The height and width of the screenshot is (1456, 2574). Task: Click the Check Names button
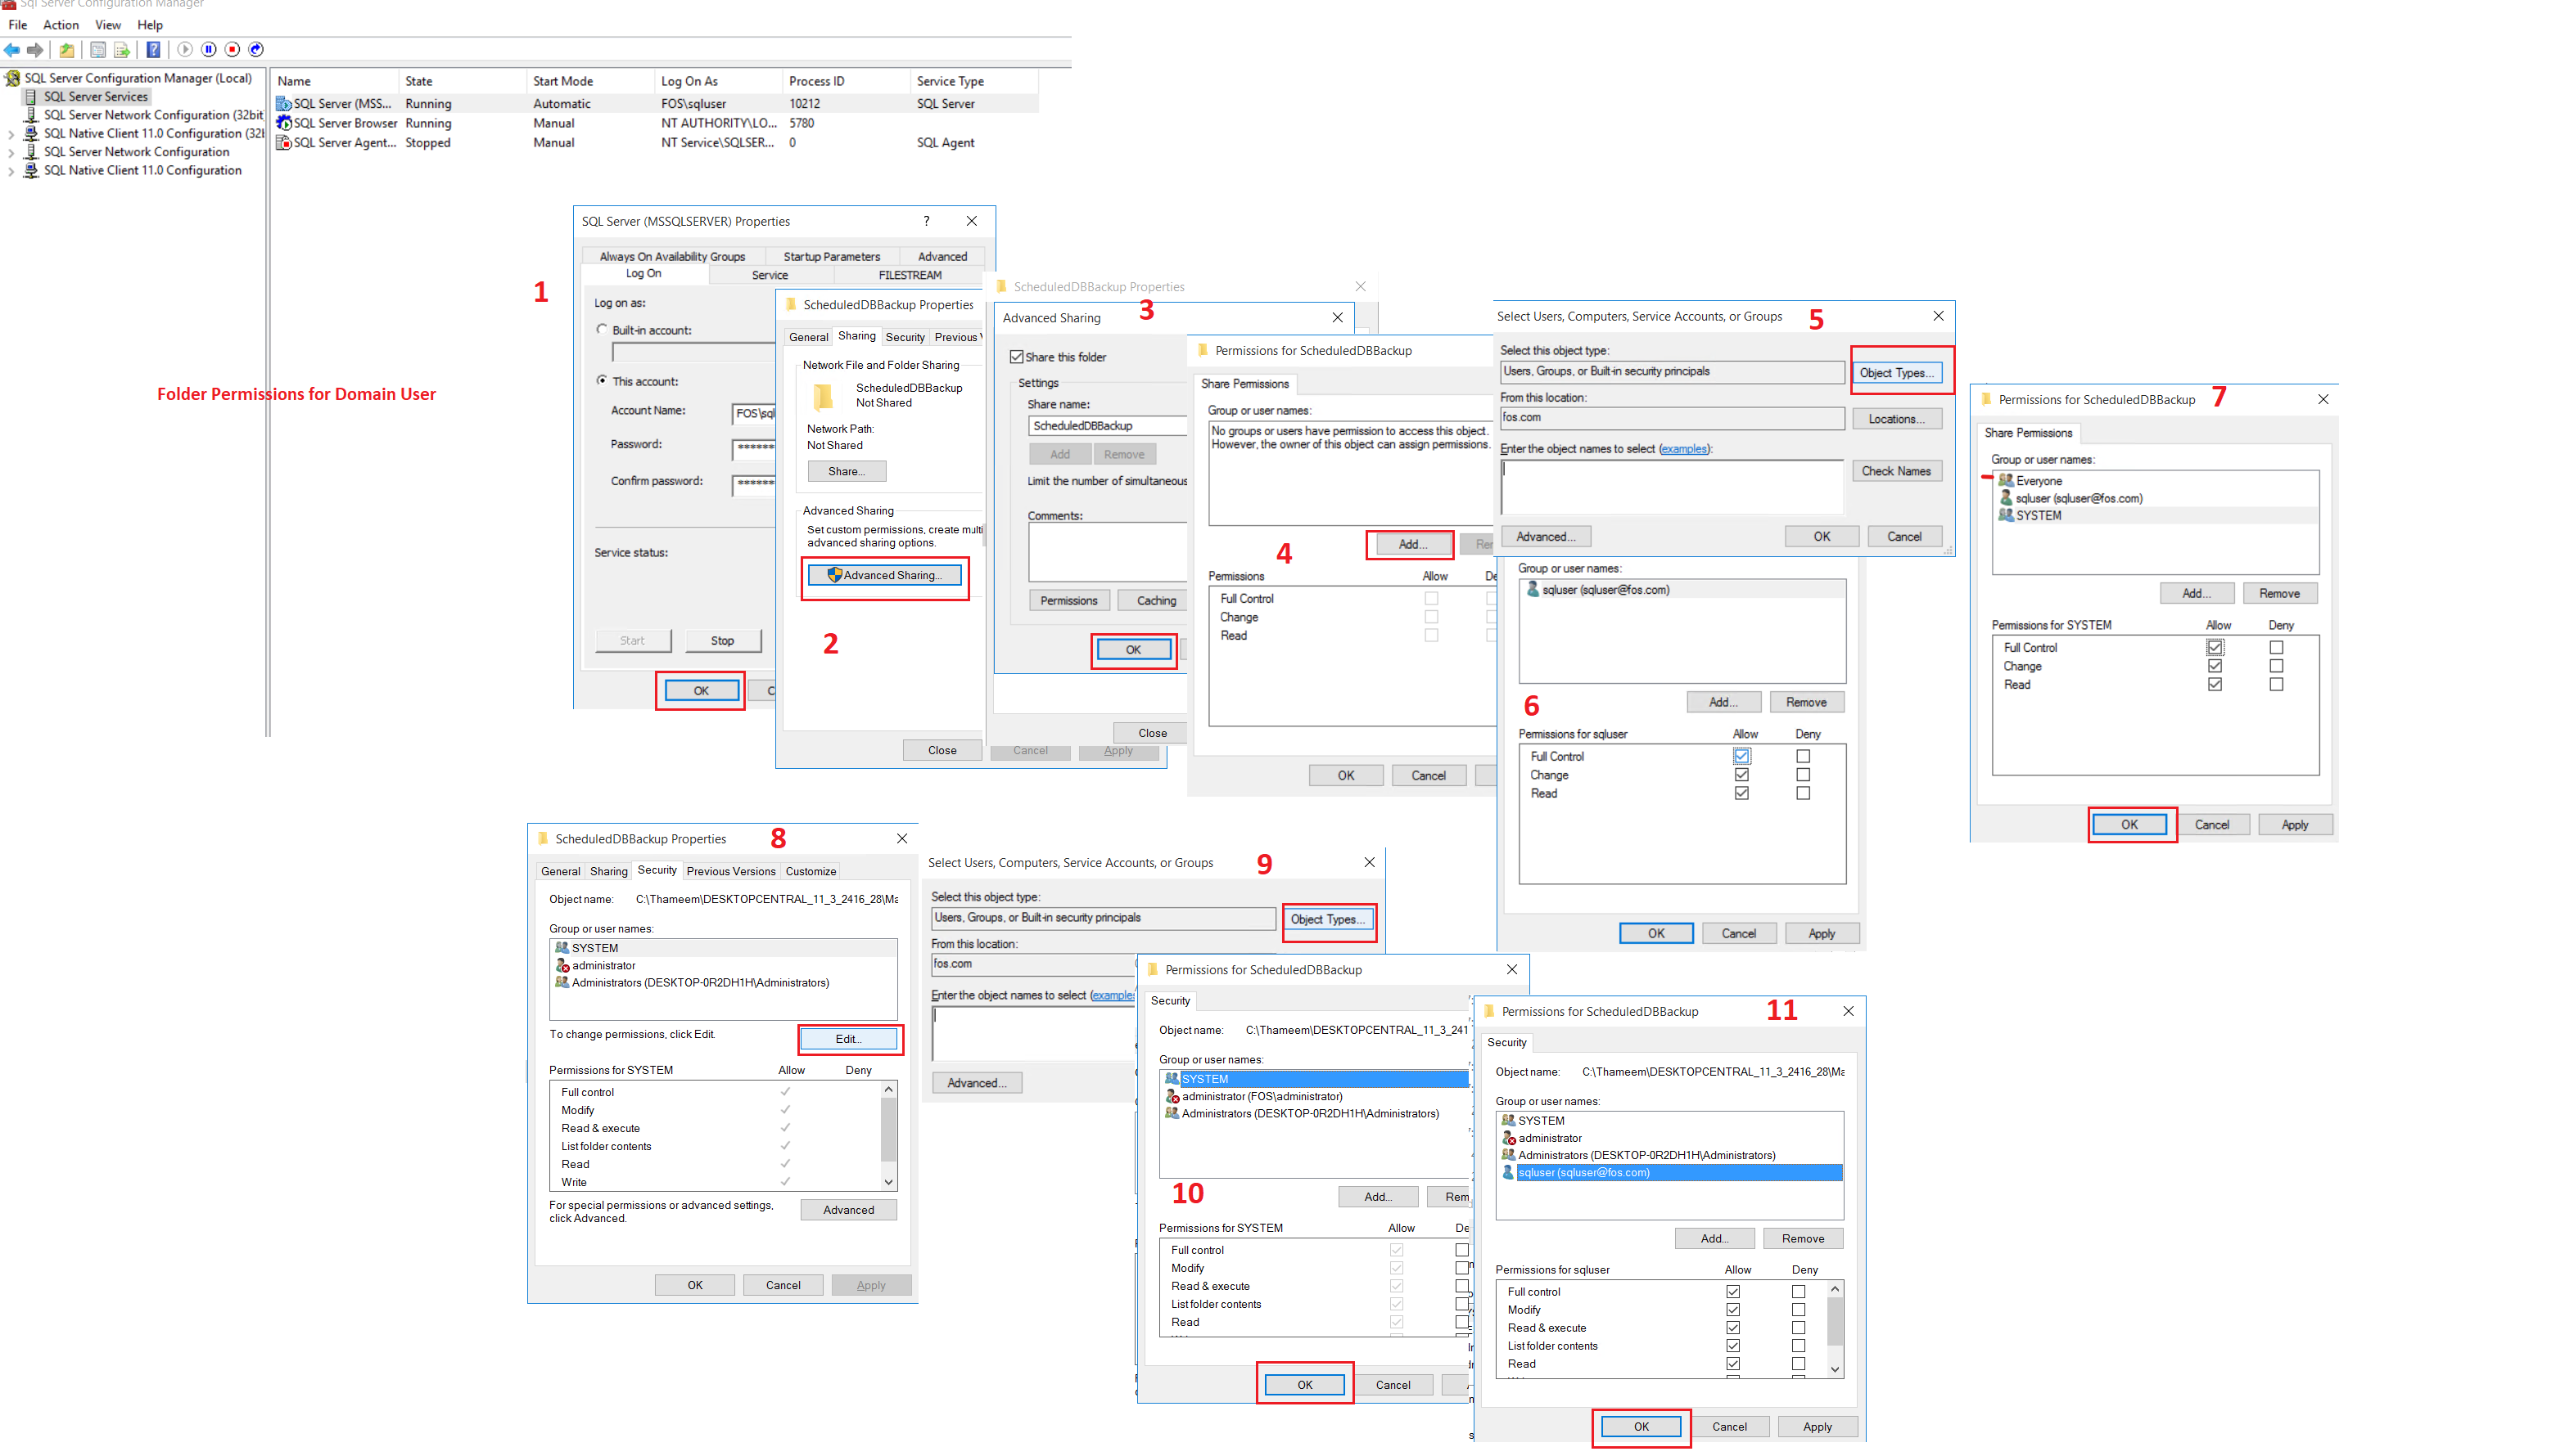coord(1896,470)
